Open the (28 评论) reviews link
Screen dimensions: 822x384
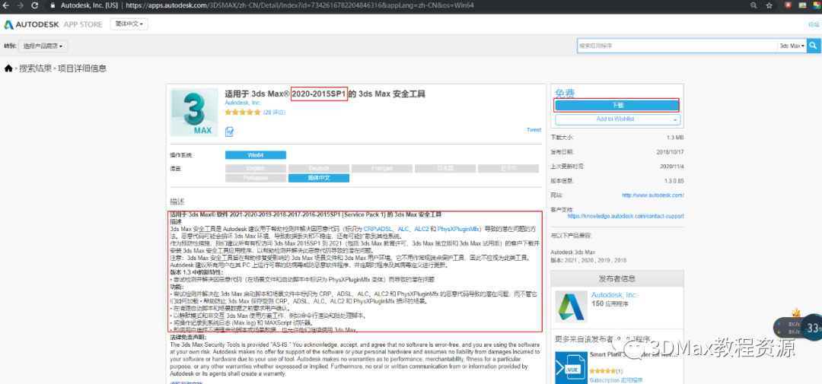tap(274, 112)
